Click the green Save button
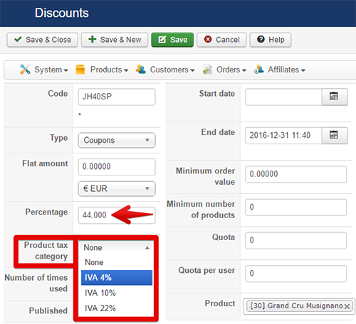The height and width of the screenshot is (324, 356). point(172,40)
